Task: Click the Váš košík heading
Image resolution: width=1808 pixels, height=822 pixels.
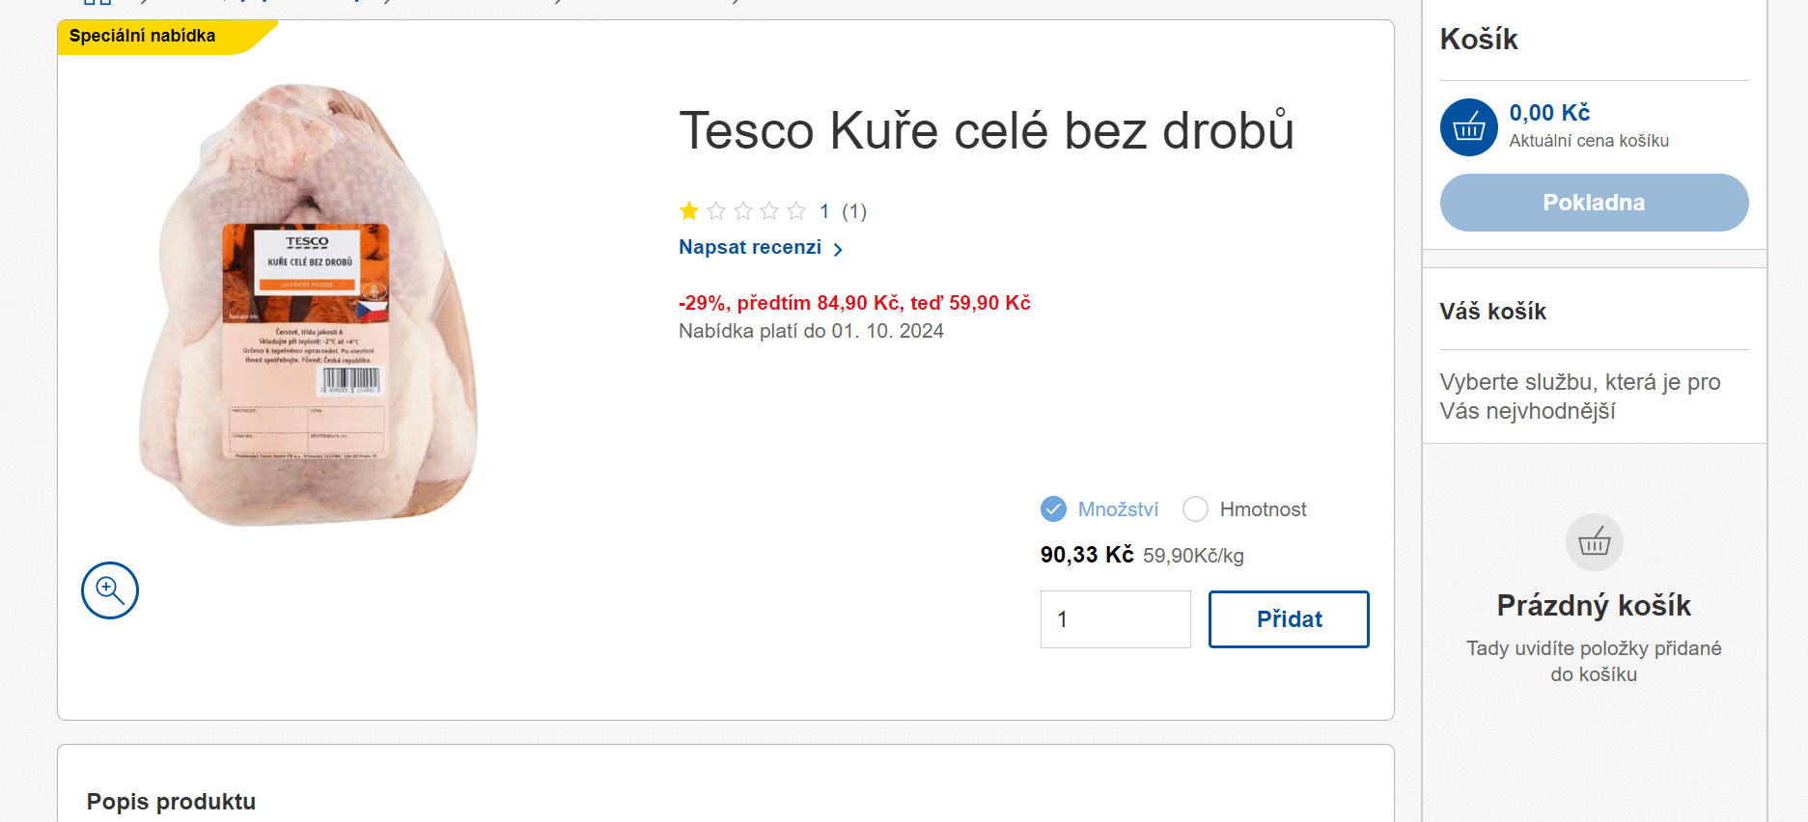Action: click(x=1493, y=312)
